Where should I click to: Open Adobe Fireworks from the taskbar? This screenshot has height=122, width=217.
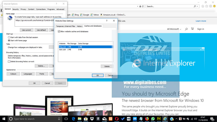(159, 119)
